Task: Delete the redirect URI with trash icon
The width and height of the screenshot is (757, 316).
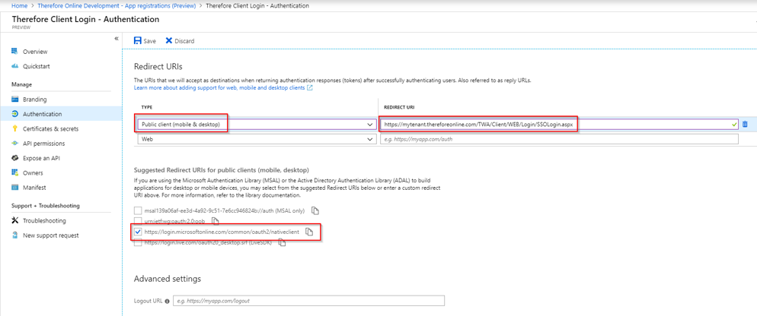Action: pyautogui.click(x=745, y=125)
